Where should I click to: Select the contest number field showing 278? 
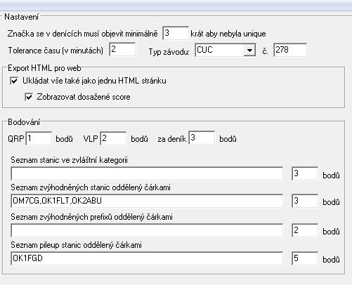pos(290,50)
